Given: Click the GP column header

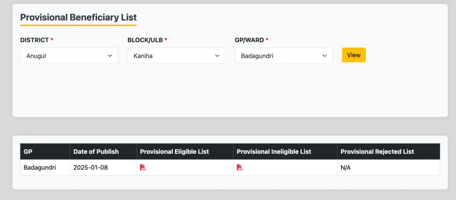Looking at the screenshot, I should (x=28, y=152).
